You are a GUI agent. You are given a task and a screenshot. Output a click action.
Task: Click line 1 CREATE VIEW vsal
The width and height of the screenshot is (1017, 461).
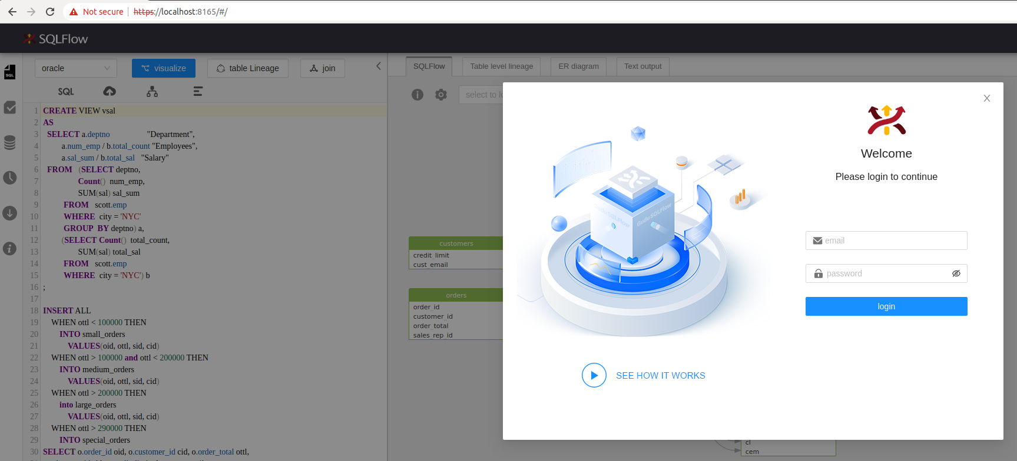(79, 111)
